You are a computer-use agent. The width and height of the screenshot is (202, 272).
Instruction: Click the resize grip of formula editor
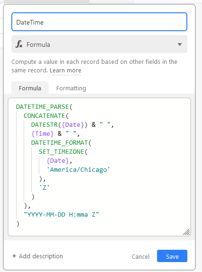coord(186,232)
